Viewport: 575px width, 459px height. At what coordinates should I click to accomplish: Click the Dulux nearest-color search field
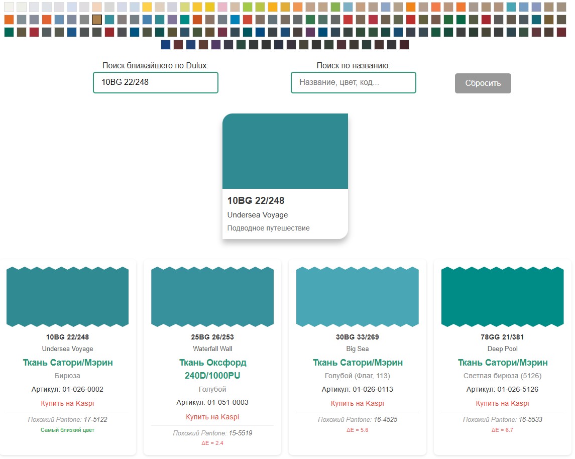156,82
